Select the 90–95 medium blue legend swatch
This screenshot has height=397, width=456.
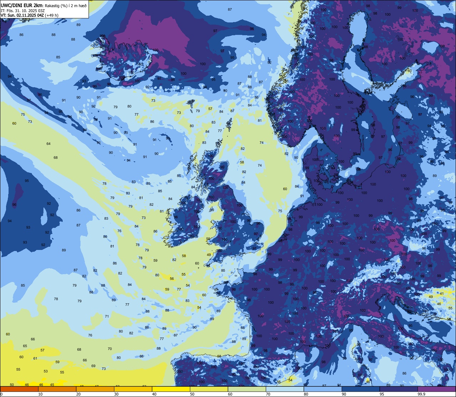361,389
